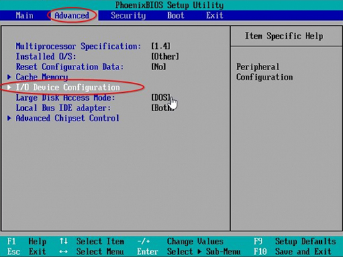Switch to the Main menu tab
The width and height of the screenshot is (343, 257).
[x=24, y=15]
